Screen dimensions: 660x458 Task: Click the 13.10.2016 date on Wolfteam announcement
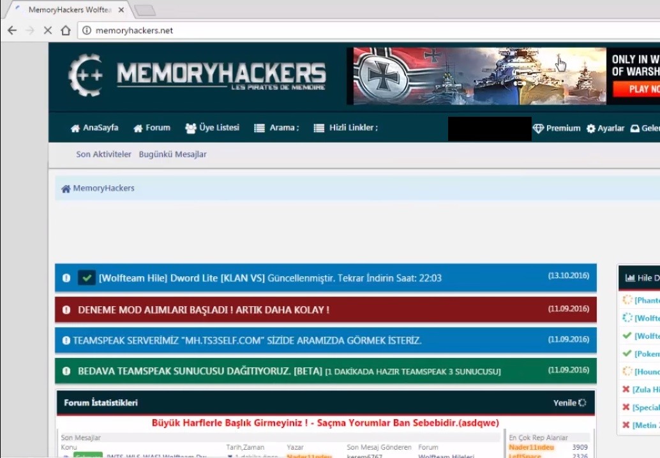[x=568, y=276]
